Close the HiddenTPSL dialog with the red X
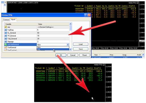Image resolution: width=146 pixels, height=103 pixels. click(89, 15)
